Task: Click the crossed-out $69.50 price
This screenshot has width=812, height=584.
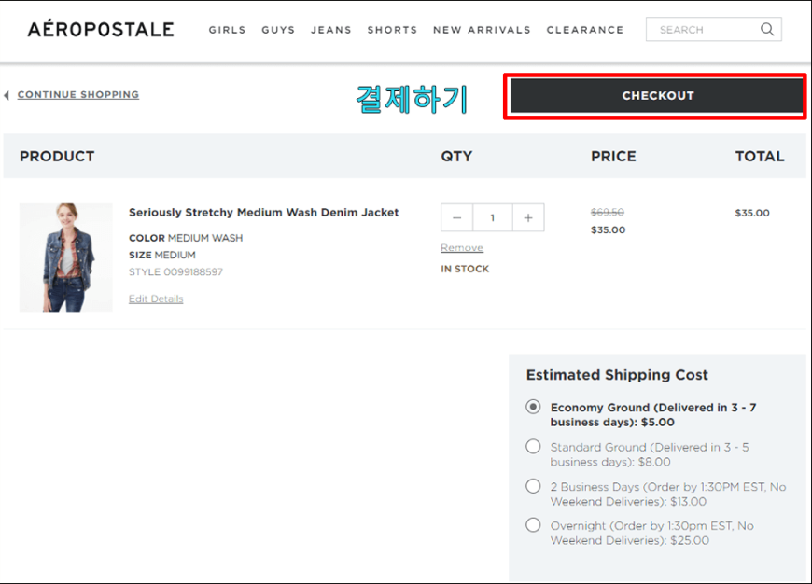Action: pos(607,213)
